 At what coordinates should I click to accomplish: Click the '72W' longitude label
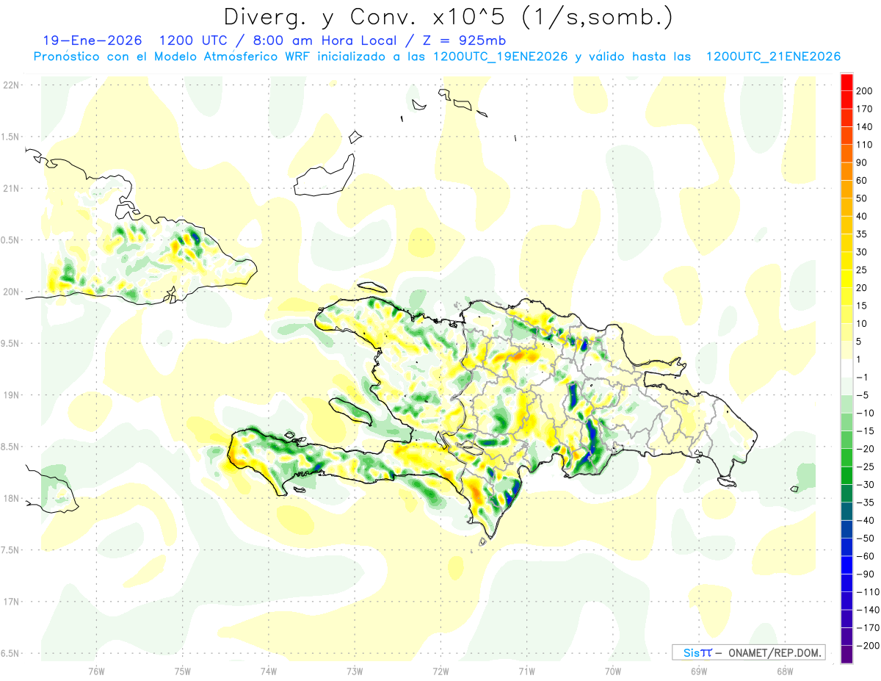(440, 671)
